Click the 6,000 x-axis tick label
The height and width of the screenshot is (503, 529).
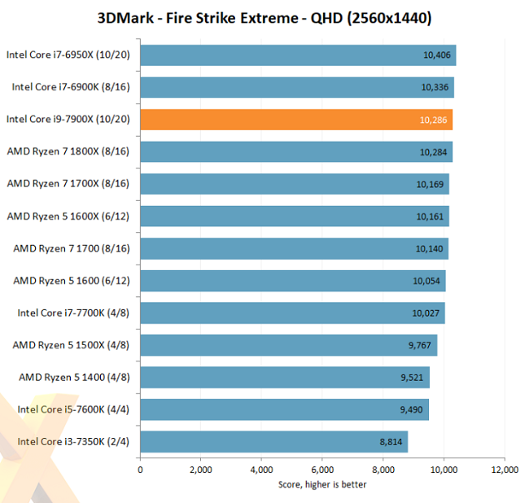[x=322, y=470]
